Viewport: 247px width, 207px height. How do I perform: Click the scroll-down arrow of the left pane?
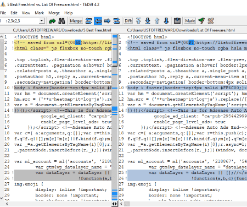tap(2, 198)
